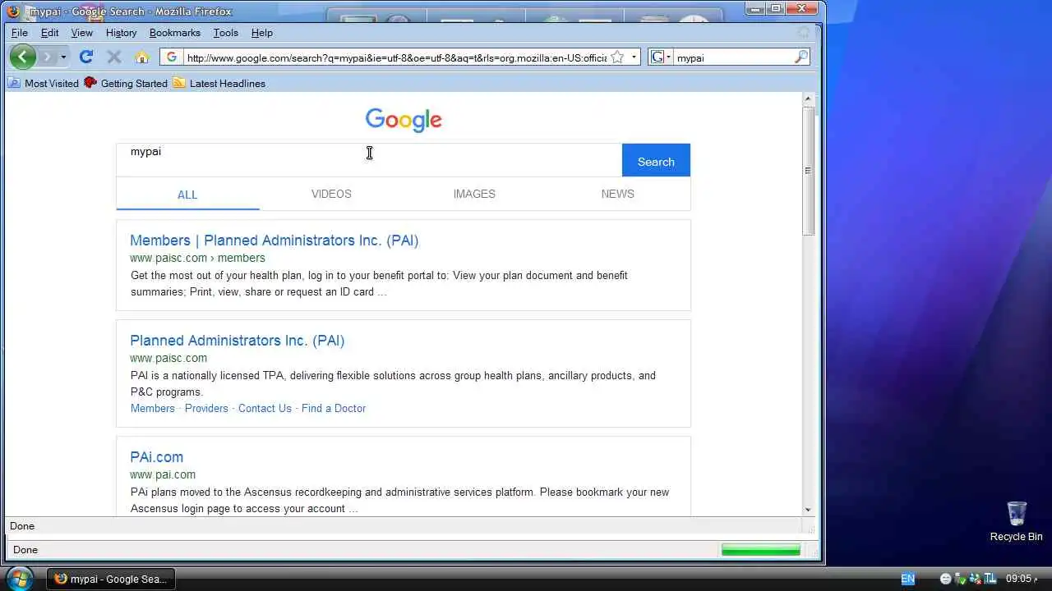Image resolution: width=1052 pixels, height=591 pixels.
Task: Click the Google page search box containing mypai
Action: click(x=369, y=160)
